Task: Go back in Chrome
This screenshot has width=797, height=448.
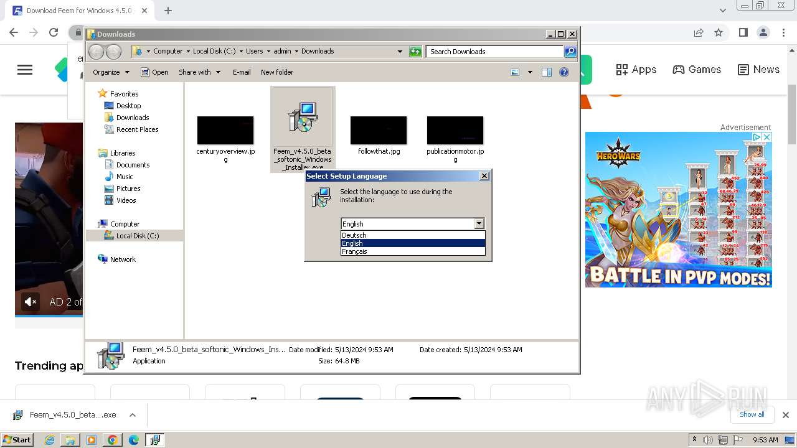Action: coord(14,32)
